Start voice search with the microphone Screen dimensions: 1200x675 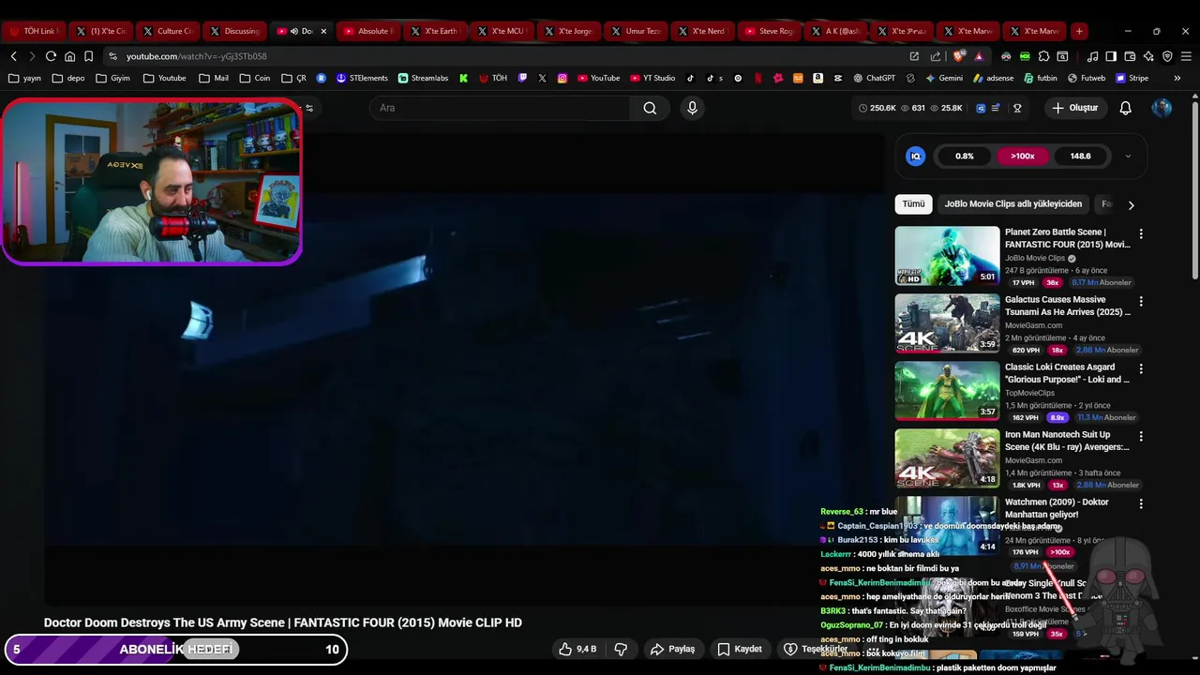coord(692,108)
